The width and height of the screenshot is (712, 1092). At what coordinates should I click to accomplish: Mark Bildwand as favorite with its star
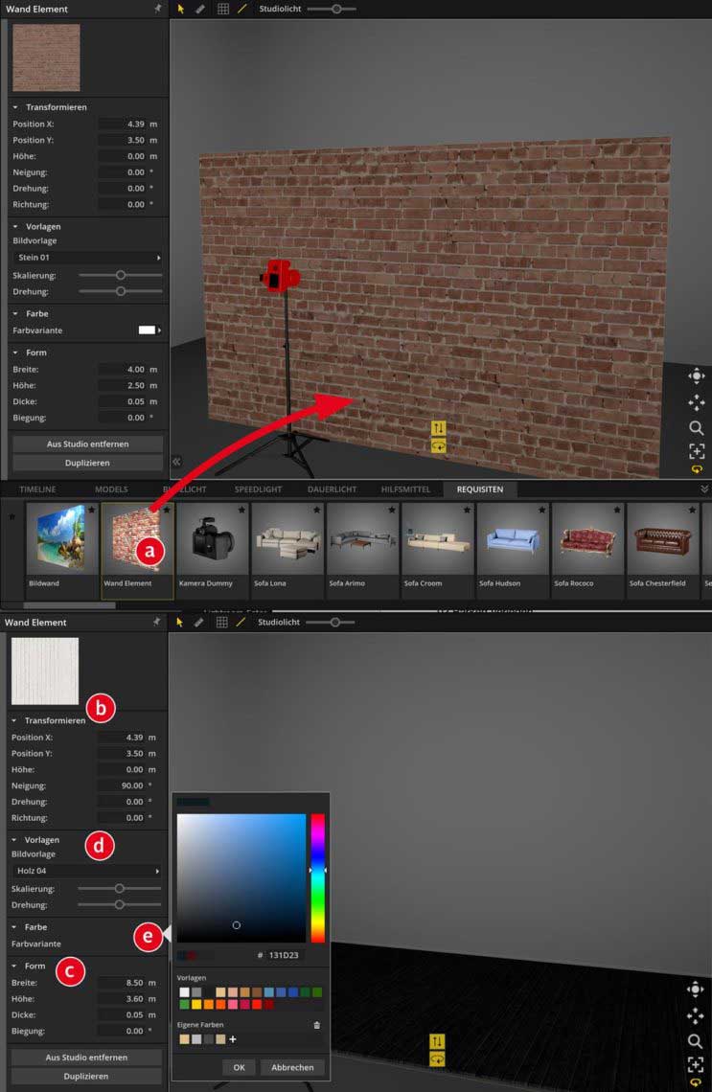91,510
